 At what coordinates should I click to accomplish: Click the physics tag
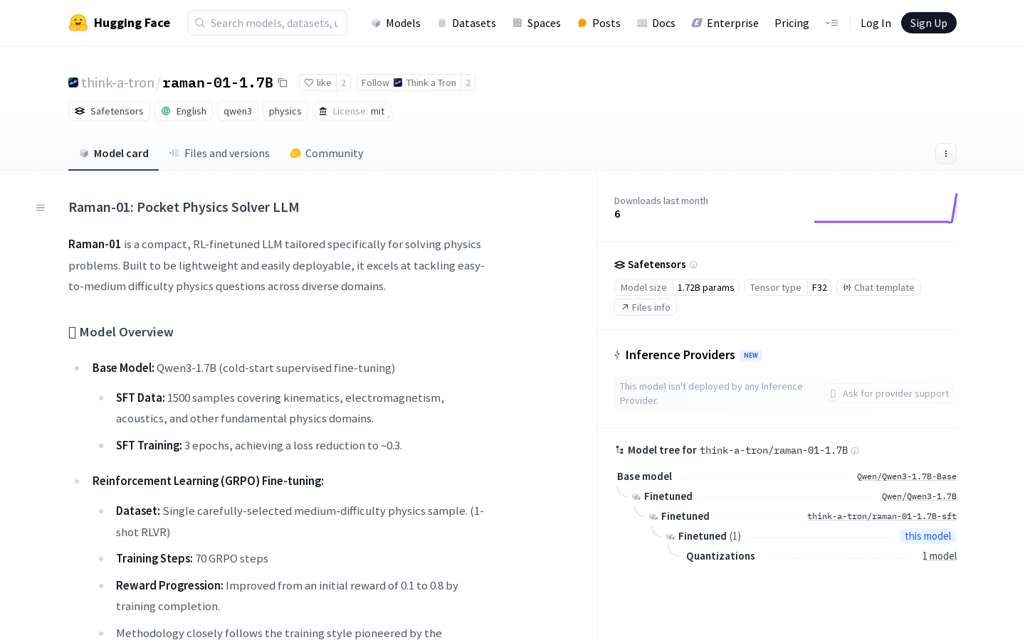pyautogui.click(x=285, y=111)
